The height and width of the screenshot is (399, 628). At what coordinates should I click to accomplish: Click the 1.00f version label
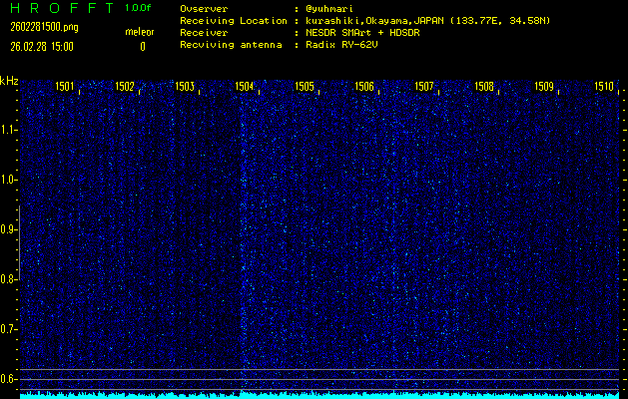(139, 8)
